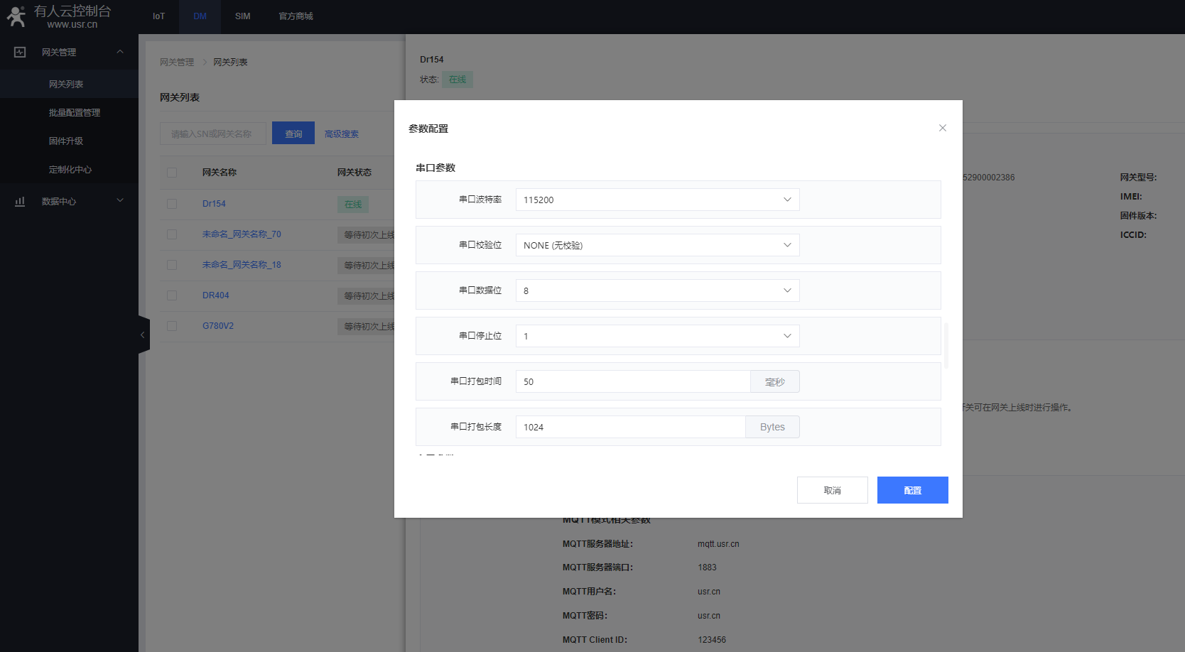Click the 数据中心 chart icon
The height and width of the screenshot is (652, 1185).
(x=20, y=202)
